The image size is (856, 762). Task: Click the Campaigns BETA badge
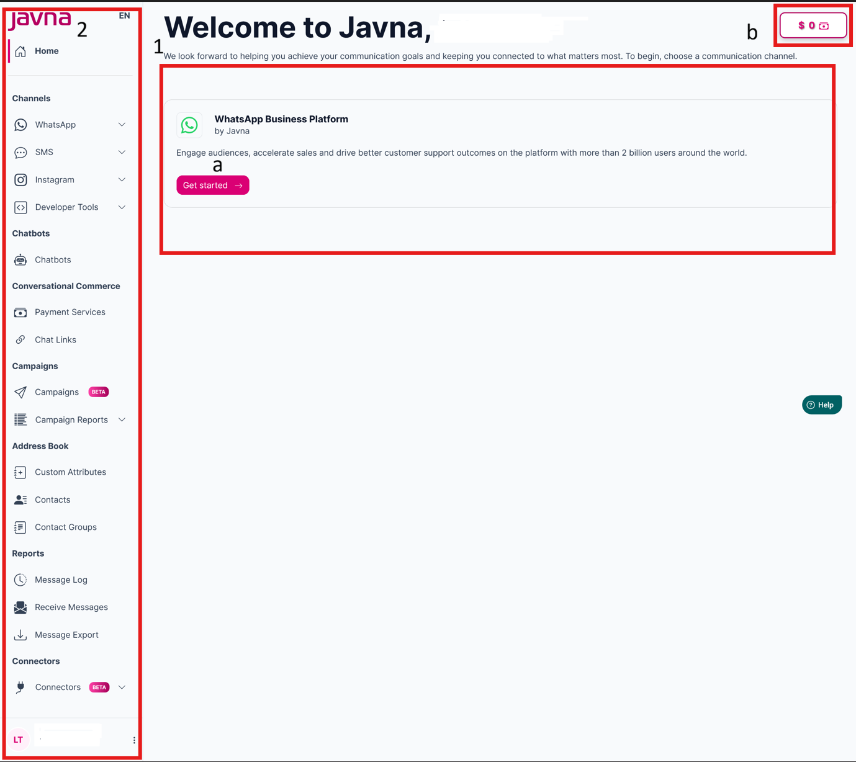click(99, 392)
